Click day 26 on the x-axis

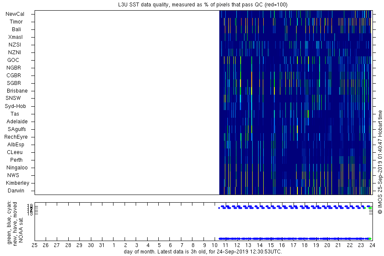[x=46, y=245]
